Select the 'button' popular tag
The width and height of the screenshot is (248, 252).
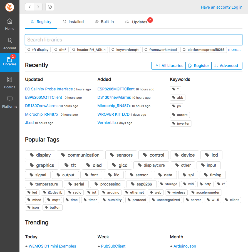pyautogui.click(x=53, y=207)
